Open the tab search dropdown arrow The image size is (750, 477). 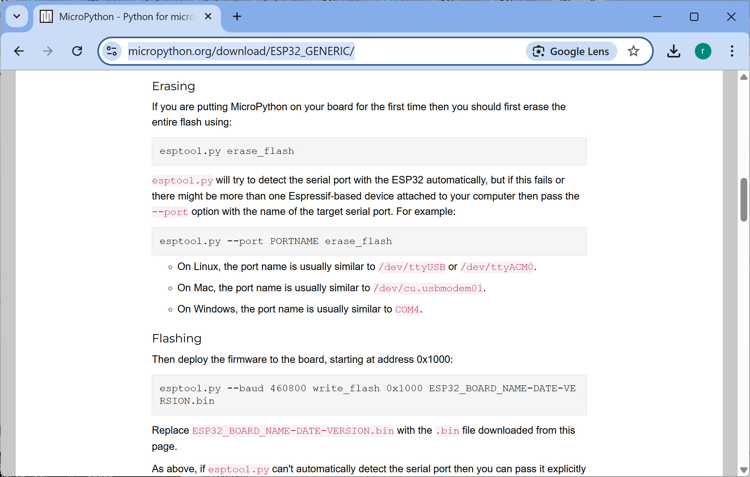click(x=17, y=17)
